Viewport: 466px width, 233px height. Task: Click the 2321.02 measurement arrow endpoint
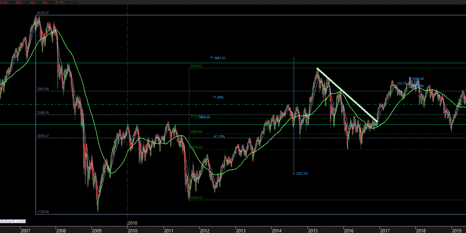[301, 173]
